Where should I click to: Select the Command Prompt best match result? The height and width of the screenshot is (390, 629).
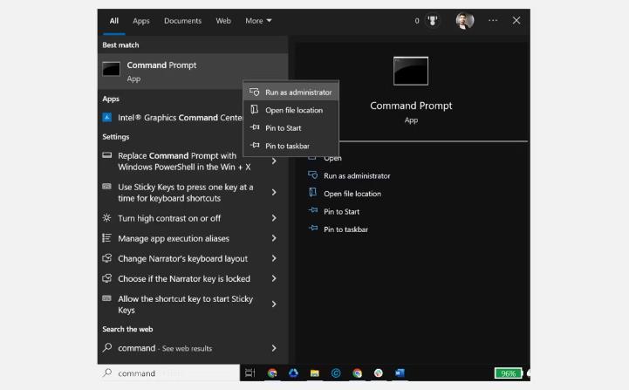(193, 71)
